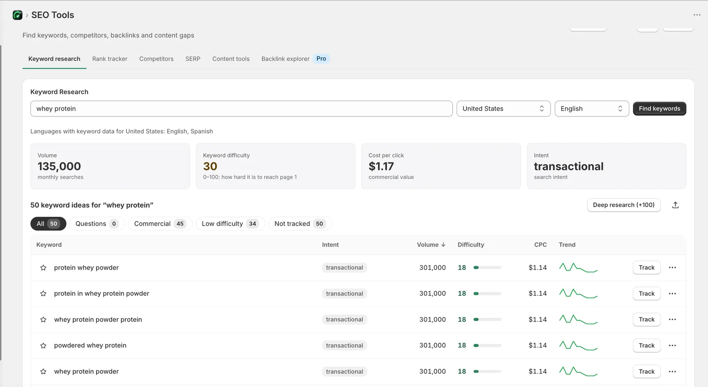
Task: Click difficulty bar for 'powdered whey protein'
Action: coord(487,345)
